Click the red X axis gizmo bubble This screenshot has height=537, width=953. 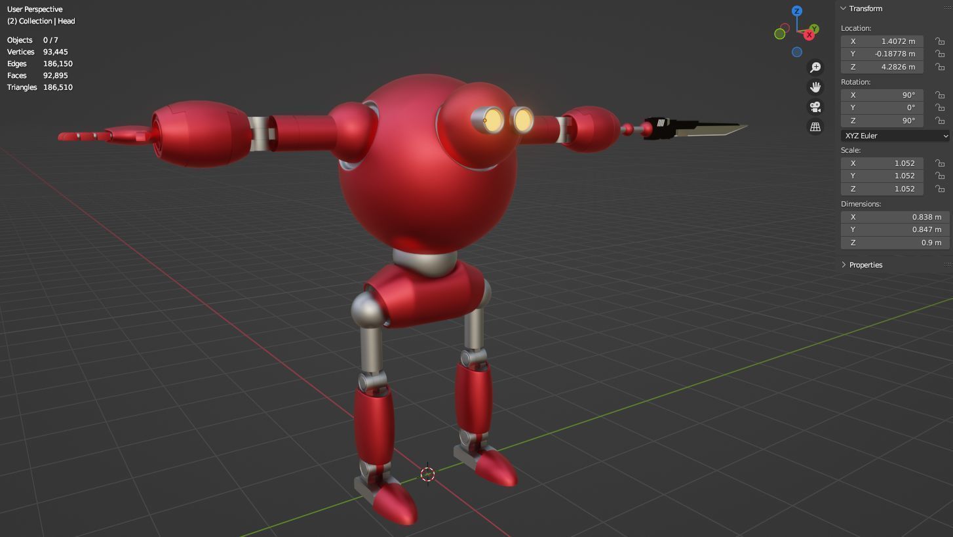pos(809,35)
